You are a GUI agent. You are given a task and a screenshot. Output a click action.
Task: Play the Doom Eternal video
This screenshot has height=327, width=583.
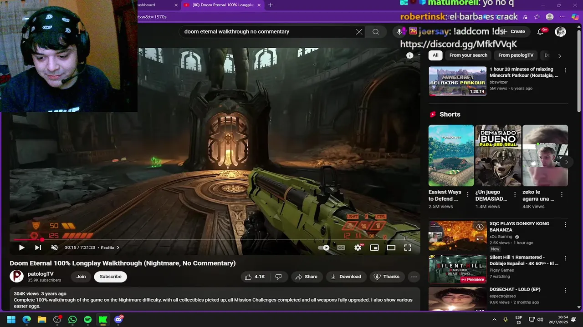21,248
